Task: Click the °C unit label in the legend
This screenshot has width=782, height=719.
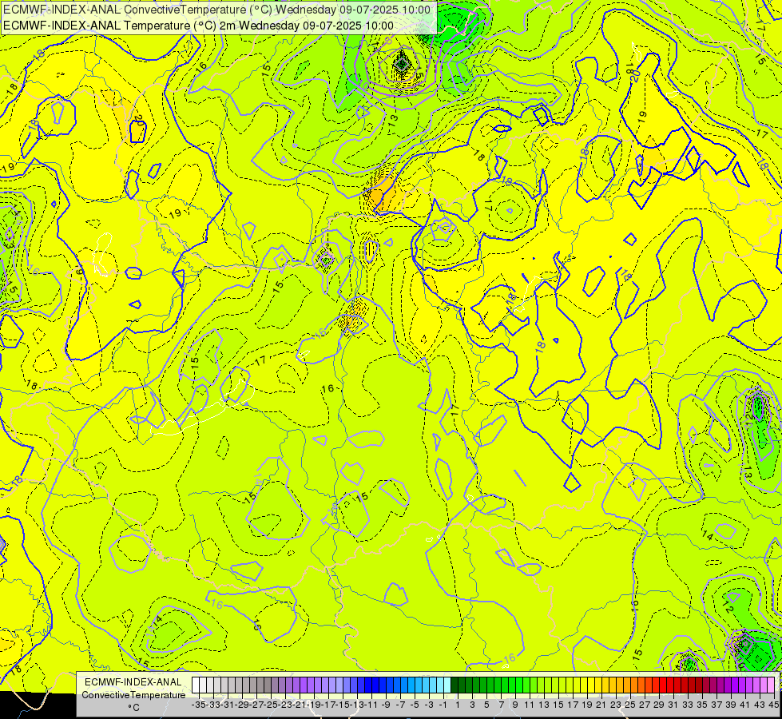Action: [133, 708]
